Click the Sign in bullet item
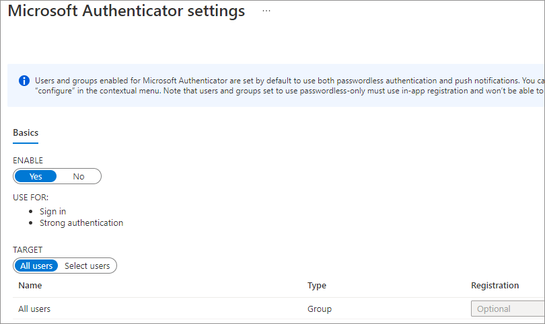545x324 pixels. pos(52,211)
